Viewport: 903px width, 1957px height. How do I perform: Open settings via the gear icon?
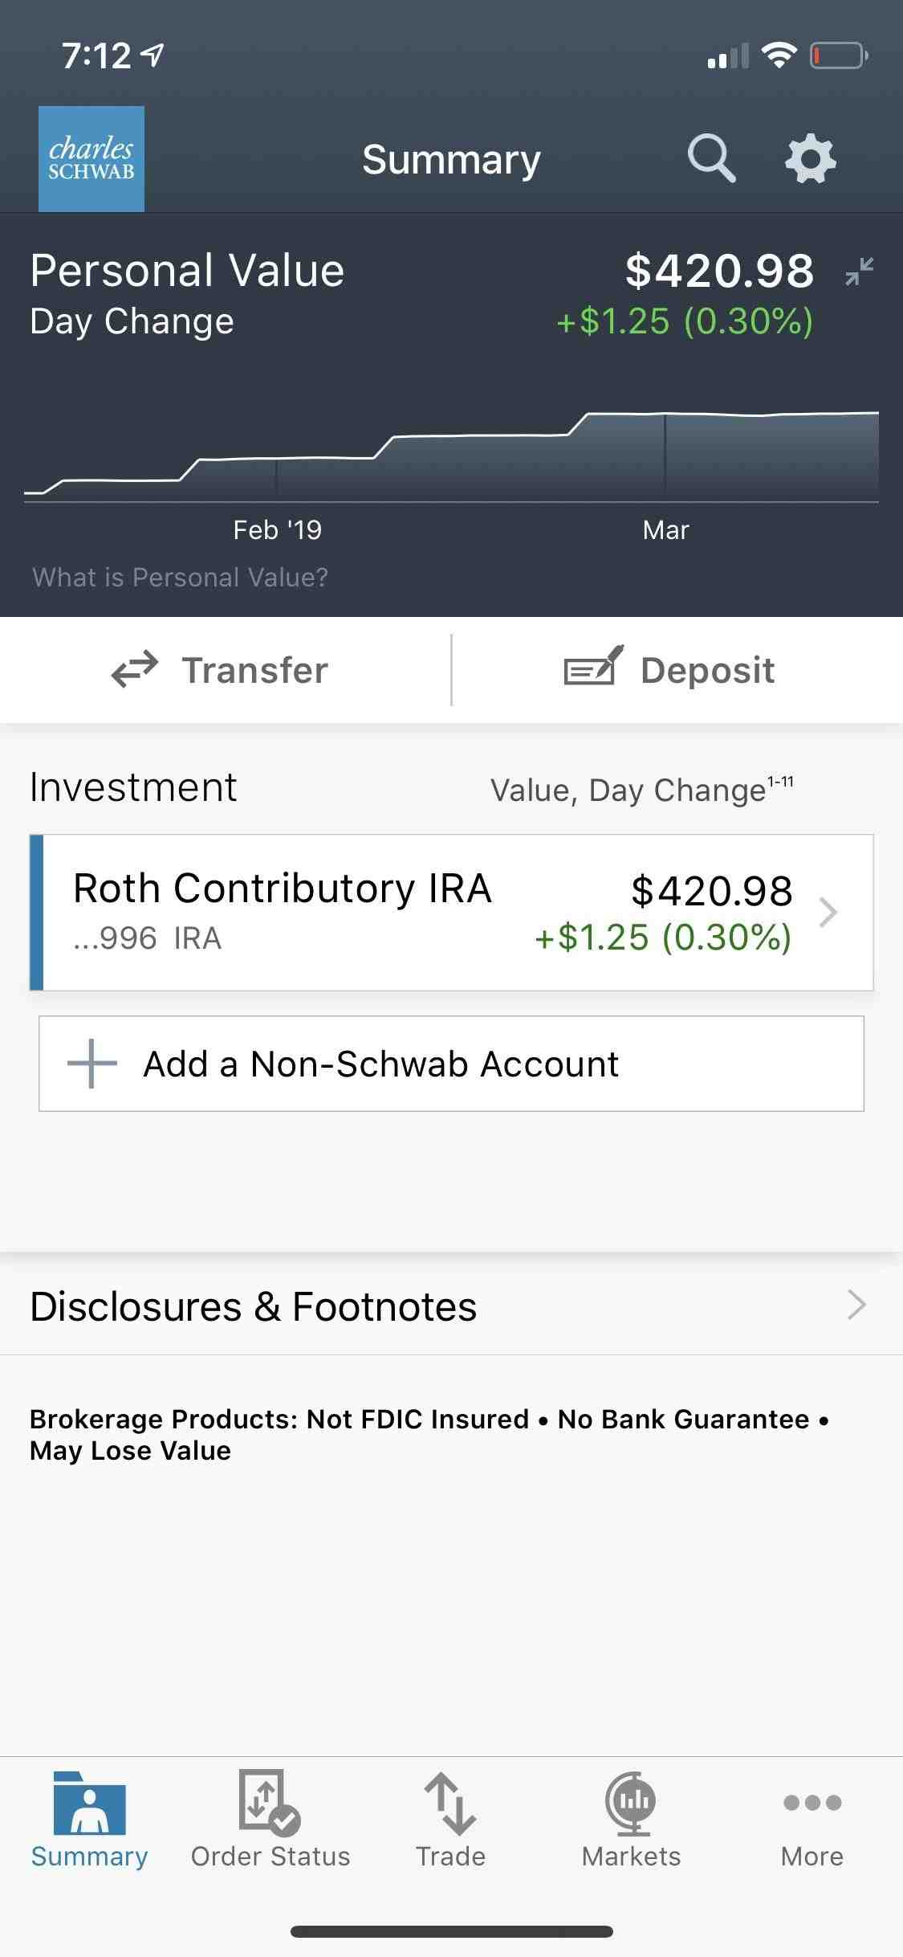tap(810, 158)
